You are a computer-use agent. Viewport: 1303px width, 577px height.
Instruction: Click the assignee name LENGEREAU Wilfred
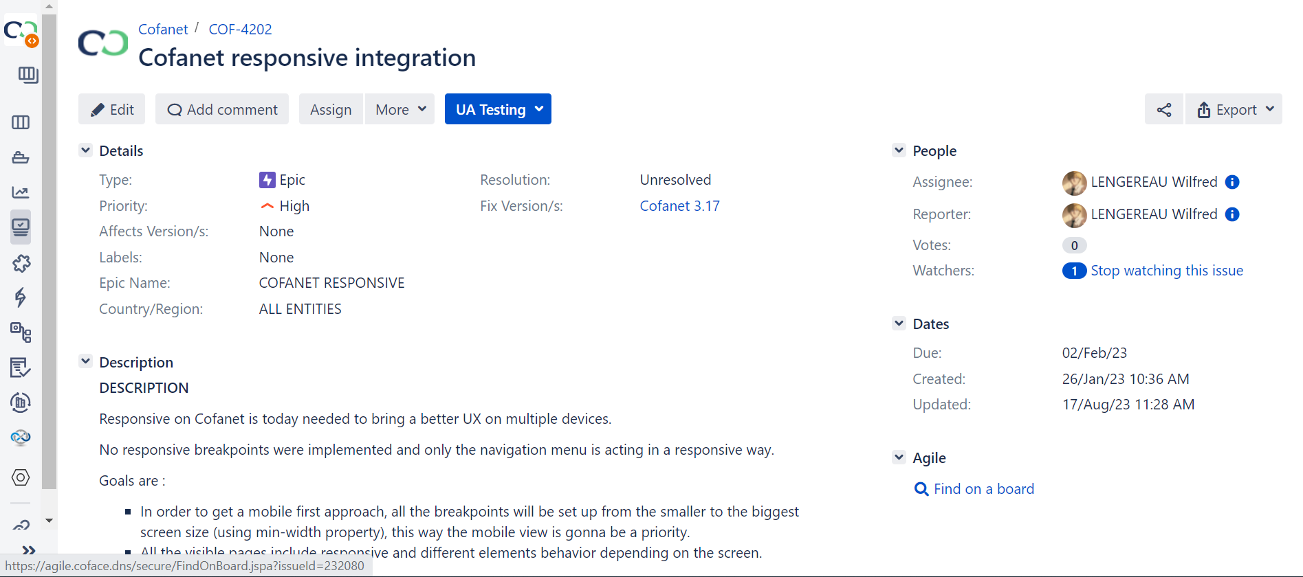coord(1154,182)
